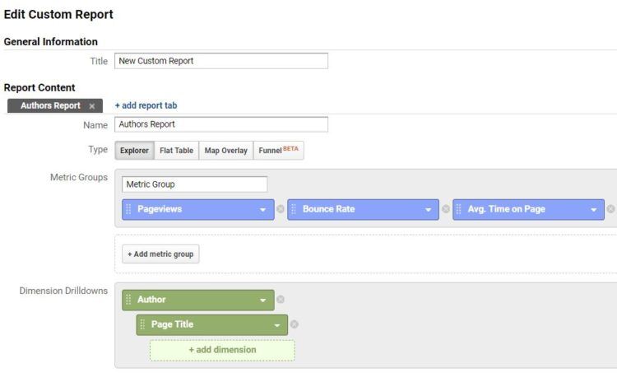
Task: Select the Explorer report type
Action: point(134,151)
